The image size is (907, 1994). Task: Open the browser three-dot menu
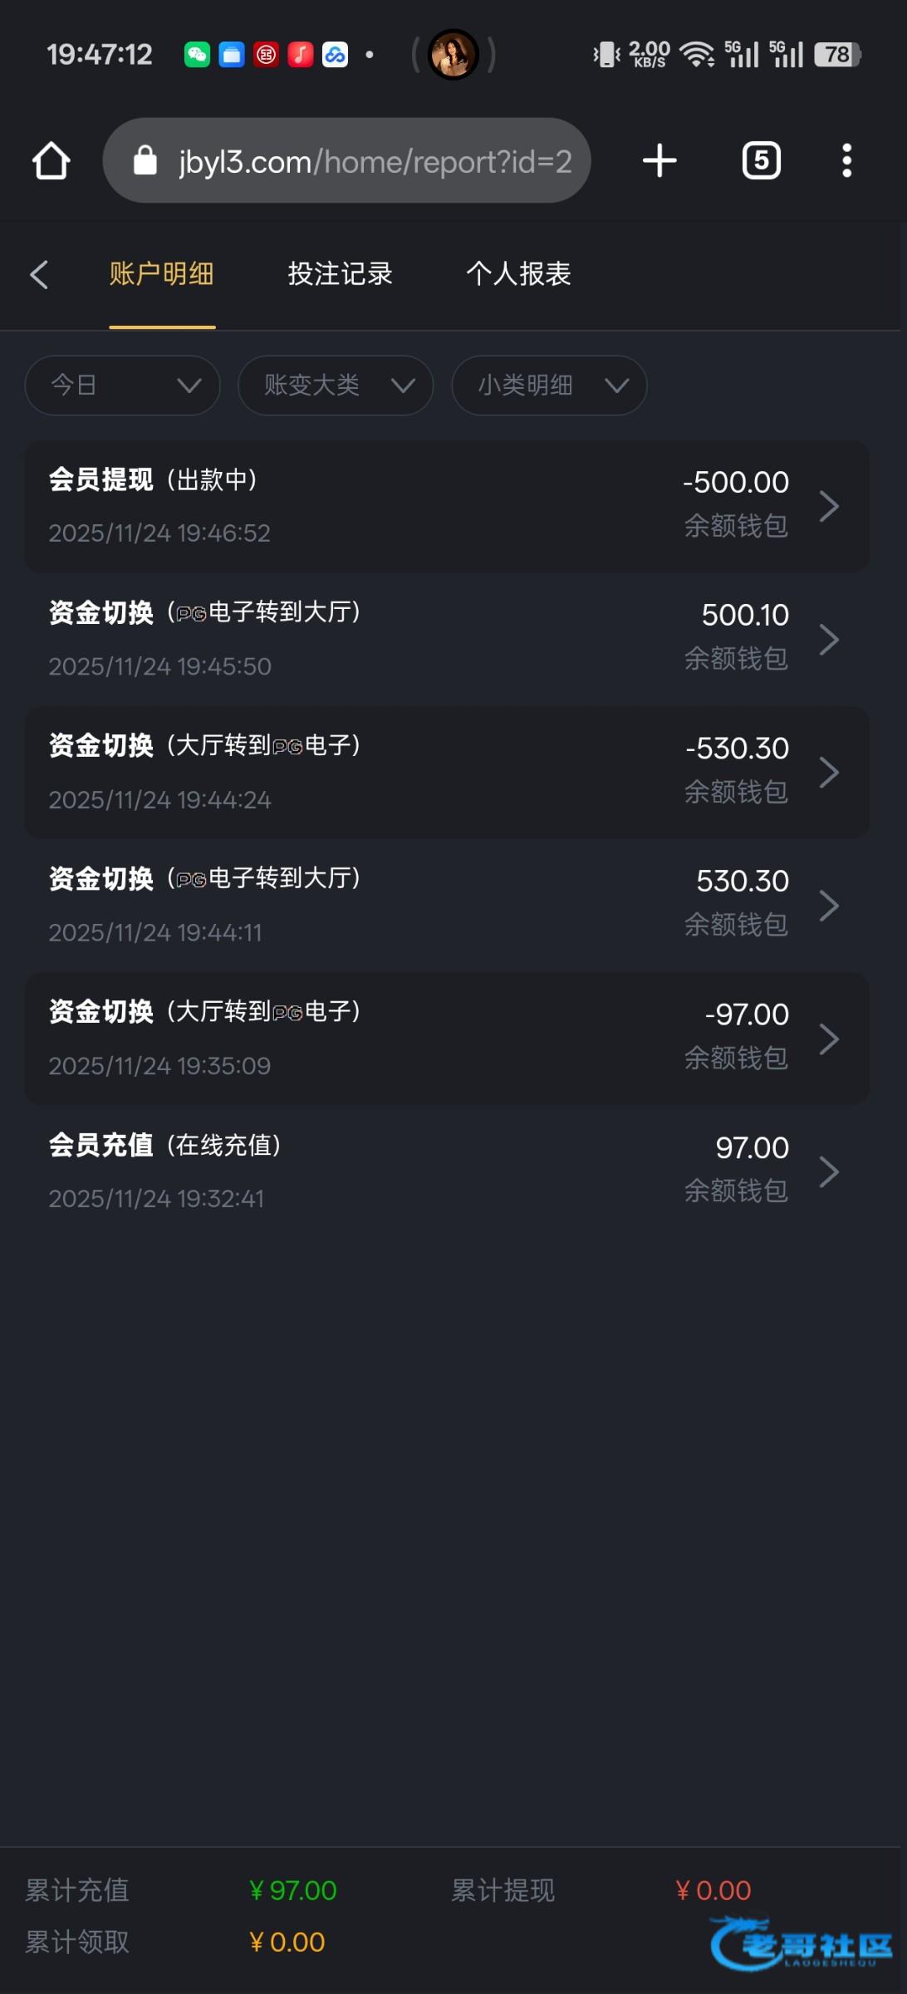pyautogui.click(x=846, y=160)
